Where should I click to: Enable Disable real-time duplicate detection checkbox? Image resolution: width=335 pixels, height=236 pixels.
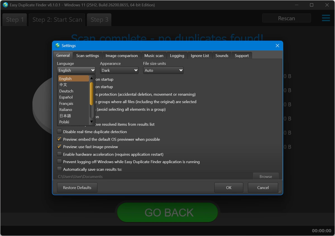[x=59, y=132]
